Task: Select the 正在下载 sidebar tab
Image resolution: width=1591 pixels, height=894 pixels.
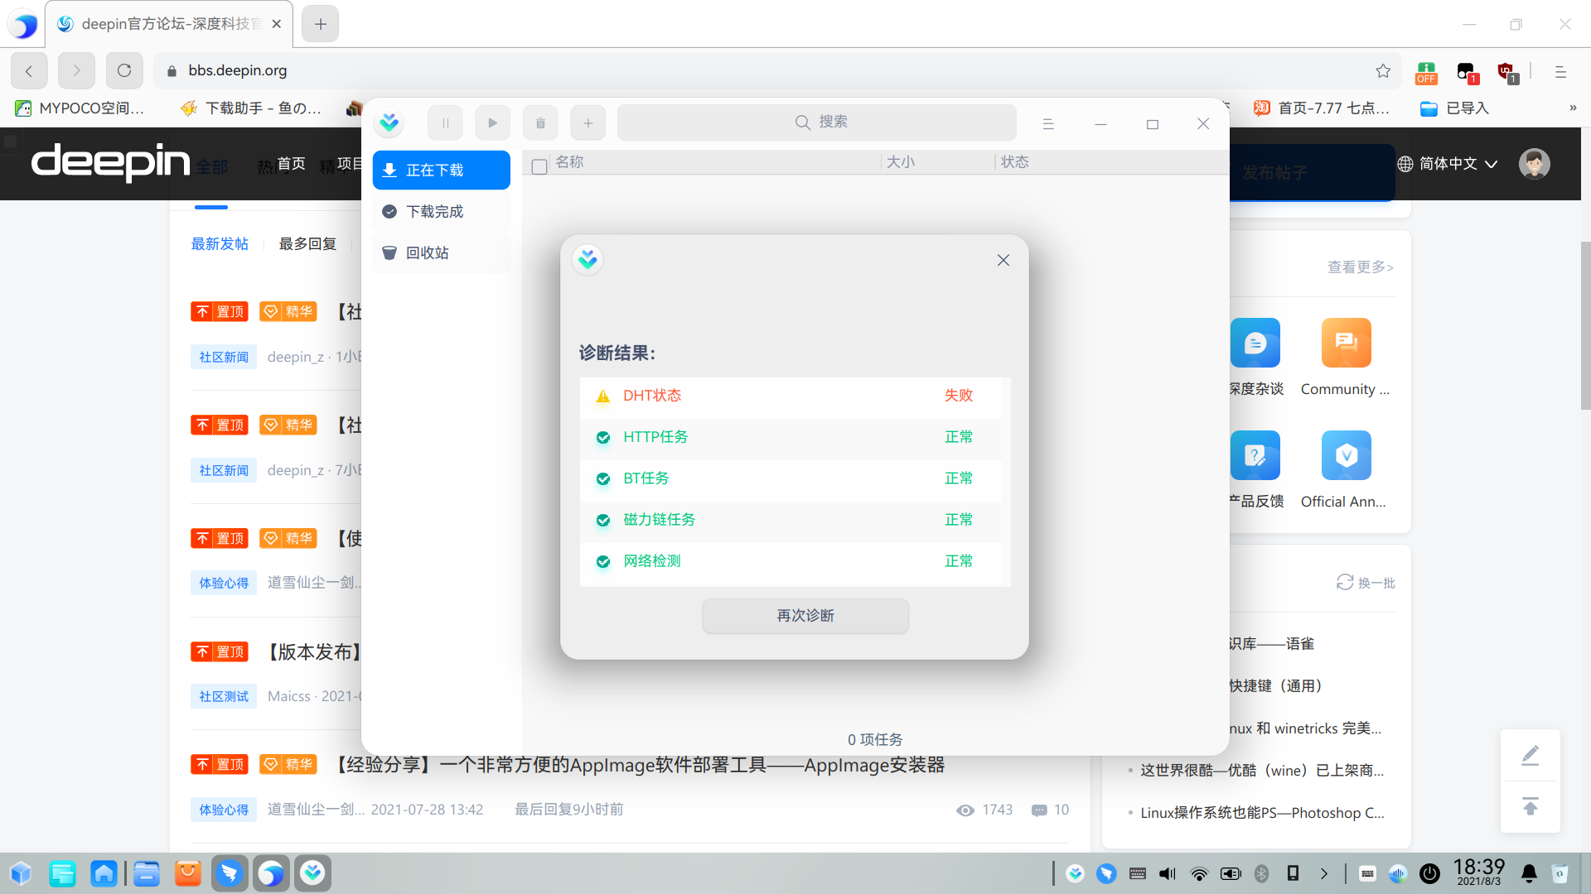Action: click(x=441, y=171)
